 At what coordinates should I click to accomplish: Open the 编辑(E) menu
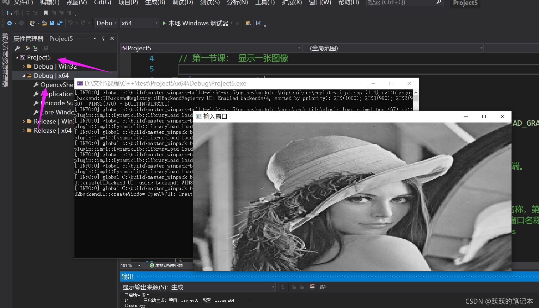coord(50,2)
